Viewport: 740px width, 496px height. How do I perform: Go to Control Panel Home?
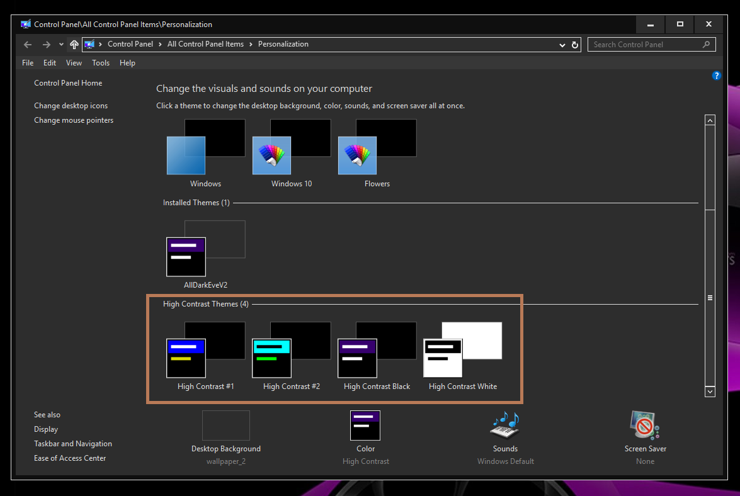pyautogui.click(x=68, y=83)
